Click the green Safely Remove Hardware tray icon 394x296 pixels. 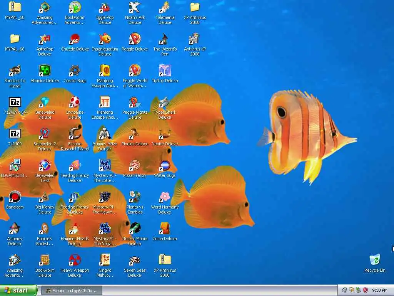(358, 291)
